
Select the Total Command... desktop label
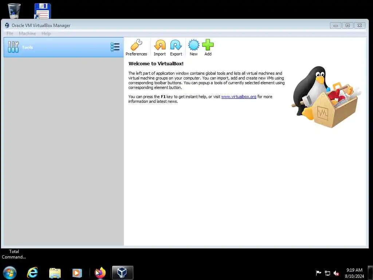pos(14,254)
